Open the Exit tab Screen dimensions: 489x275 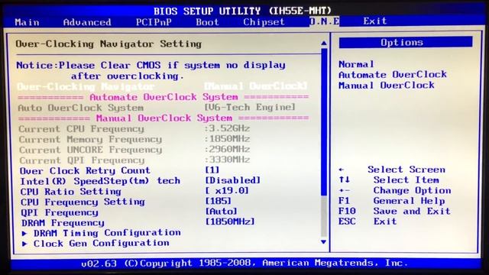[375, 21]
